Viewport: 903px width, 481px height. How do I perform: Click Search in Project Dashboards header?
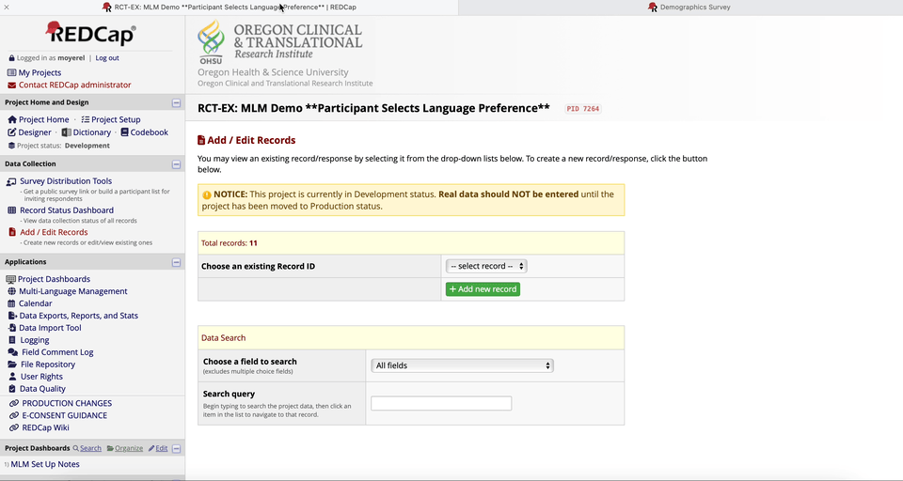pos(90,449)
